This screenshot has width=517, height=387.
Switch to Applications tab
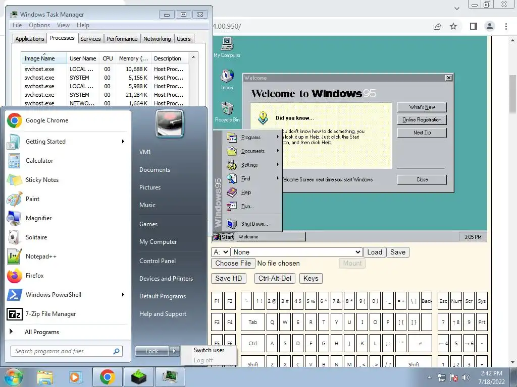pos(30,39)
